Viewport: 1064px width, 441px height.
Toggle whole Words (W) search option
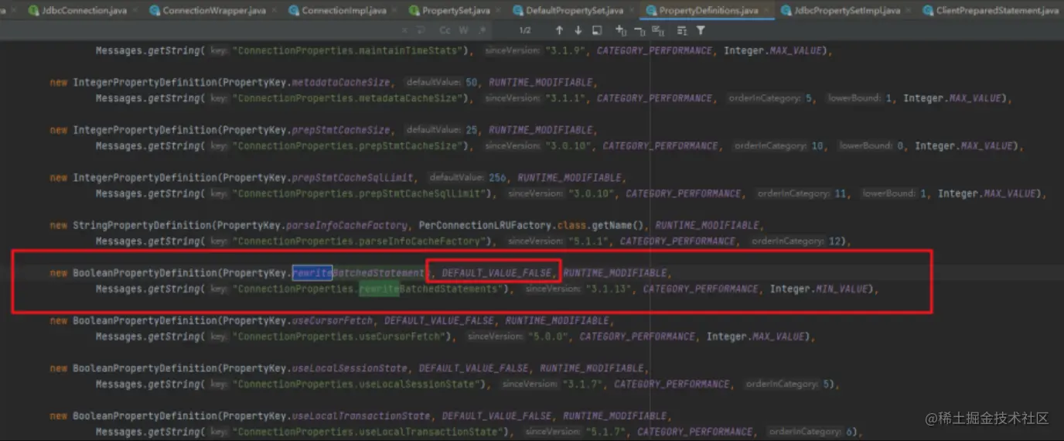pyautogui.click(x=464, y=30)
